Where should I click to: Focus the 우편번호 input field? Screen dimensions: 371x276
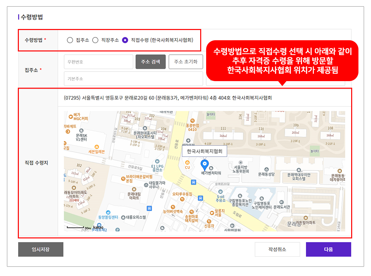[98, 62]
